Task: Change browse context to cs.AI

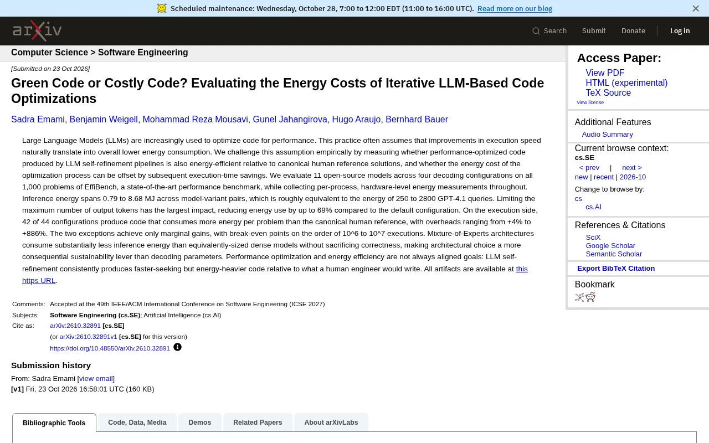Action: [x=593, y=207]
